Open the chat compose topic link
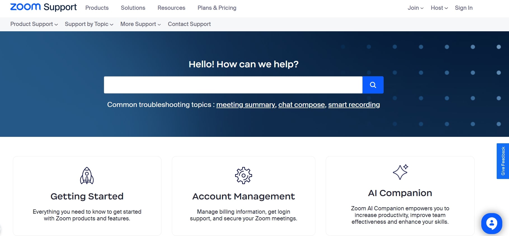 301,104
